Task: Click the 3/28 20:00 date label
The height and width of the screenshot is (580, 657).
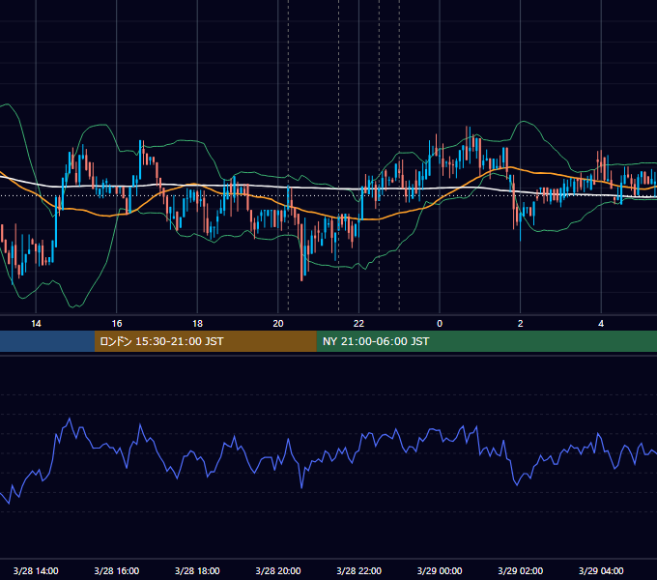Action: click(x=278, y=570)
